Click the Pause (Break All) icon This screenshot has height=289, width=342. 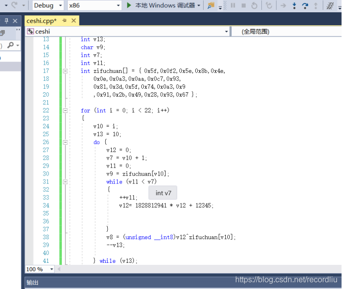click(233, 5)
